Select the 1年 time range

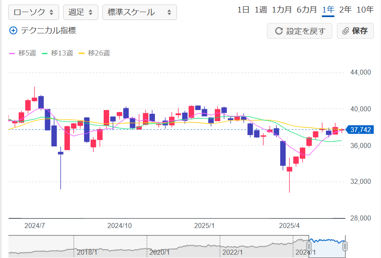click(328, 10)
